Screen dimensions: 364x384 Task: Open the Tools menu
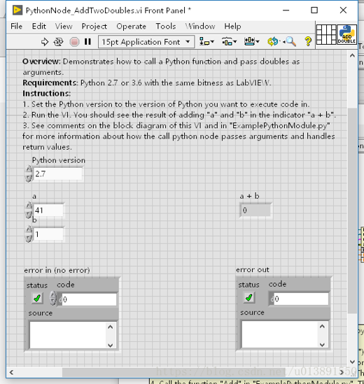point(166,26)
